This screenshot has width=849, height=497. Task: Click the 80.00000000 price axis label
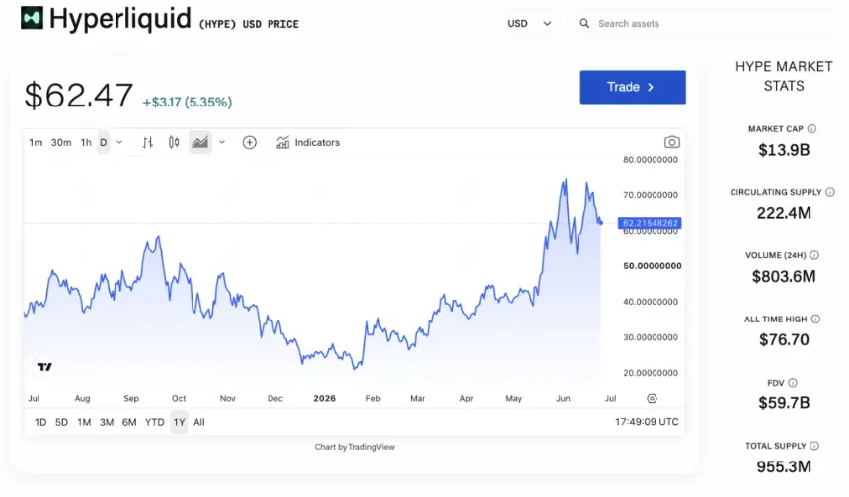pyautogui.click(x=651, y=160)
